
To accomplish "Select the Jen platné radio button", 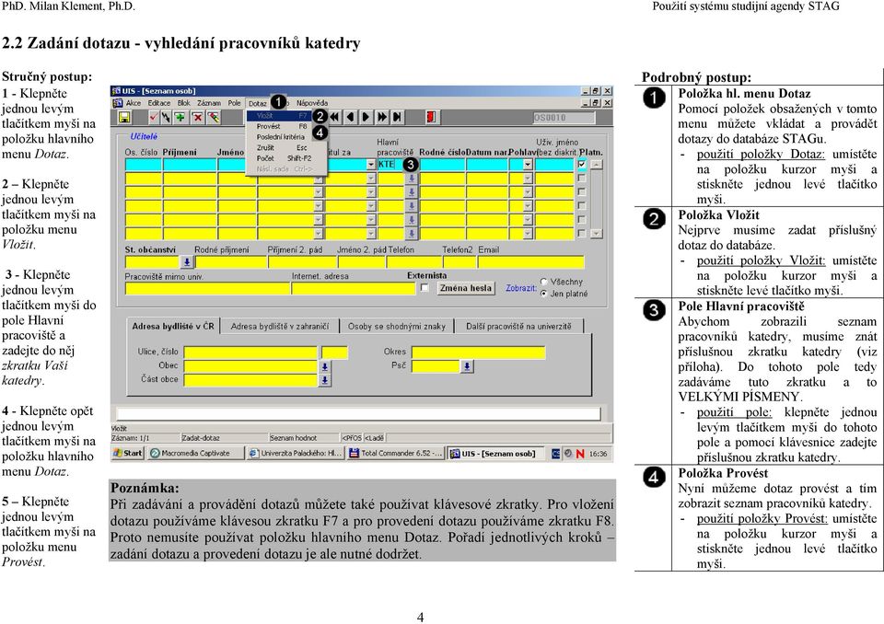I will point(543,294).
